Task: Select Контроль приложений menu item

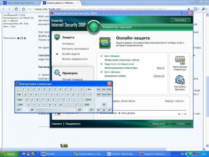Action: point(75,49)
